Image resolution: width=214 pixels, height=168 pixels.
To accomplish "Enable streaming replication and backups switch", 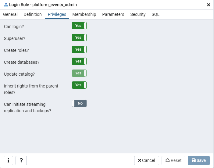I will point(79,103).
